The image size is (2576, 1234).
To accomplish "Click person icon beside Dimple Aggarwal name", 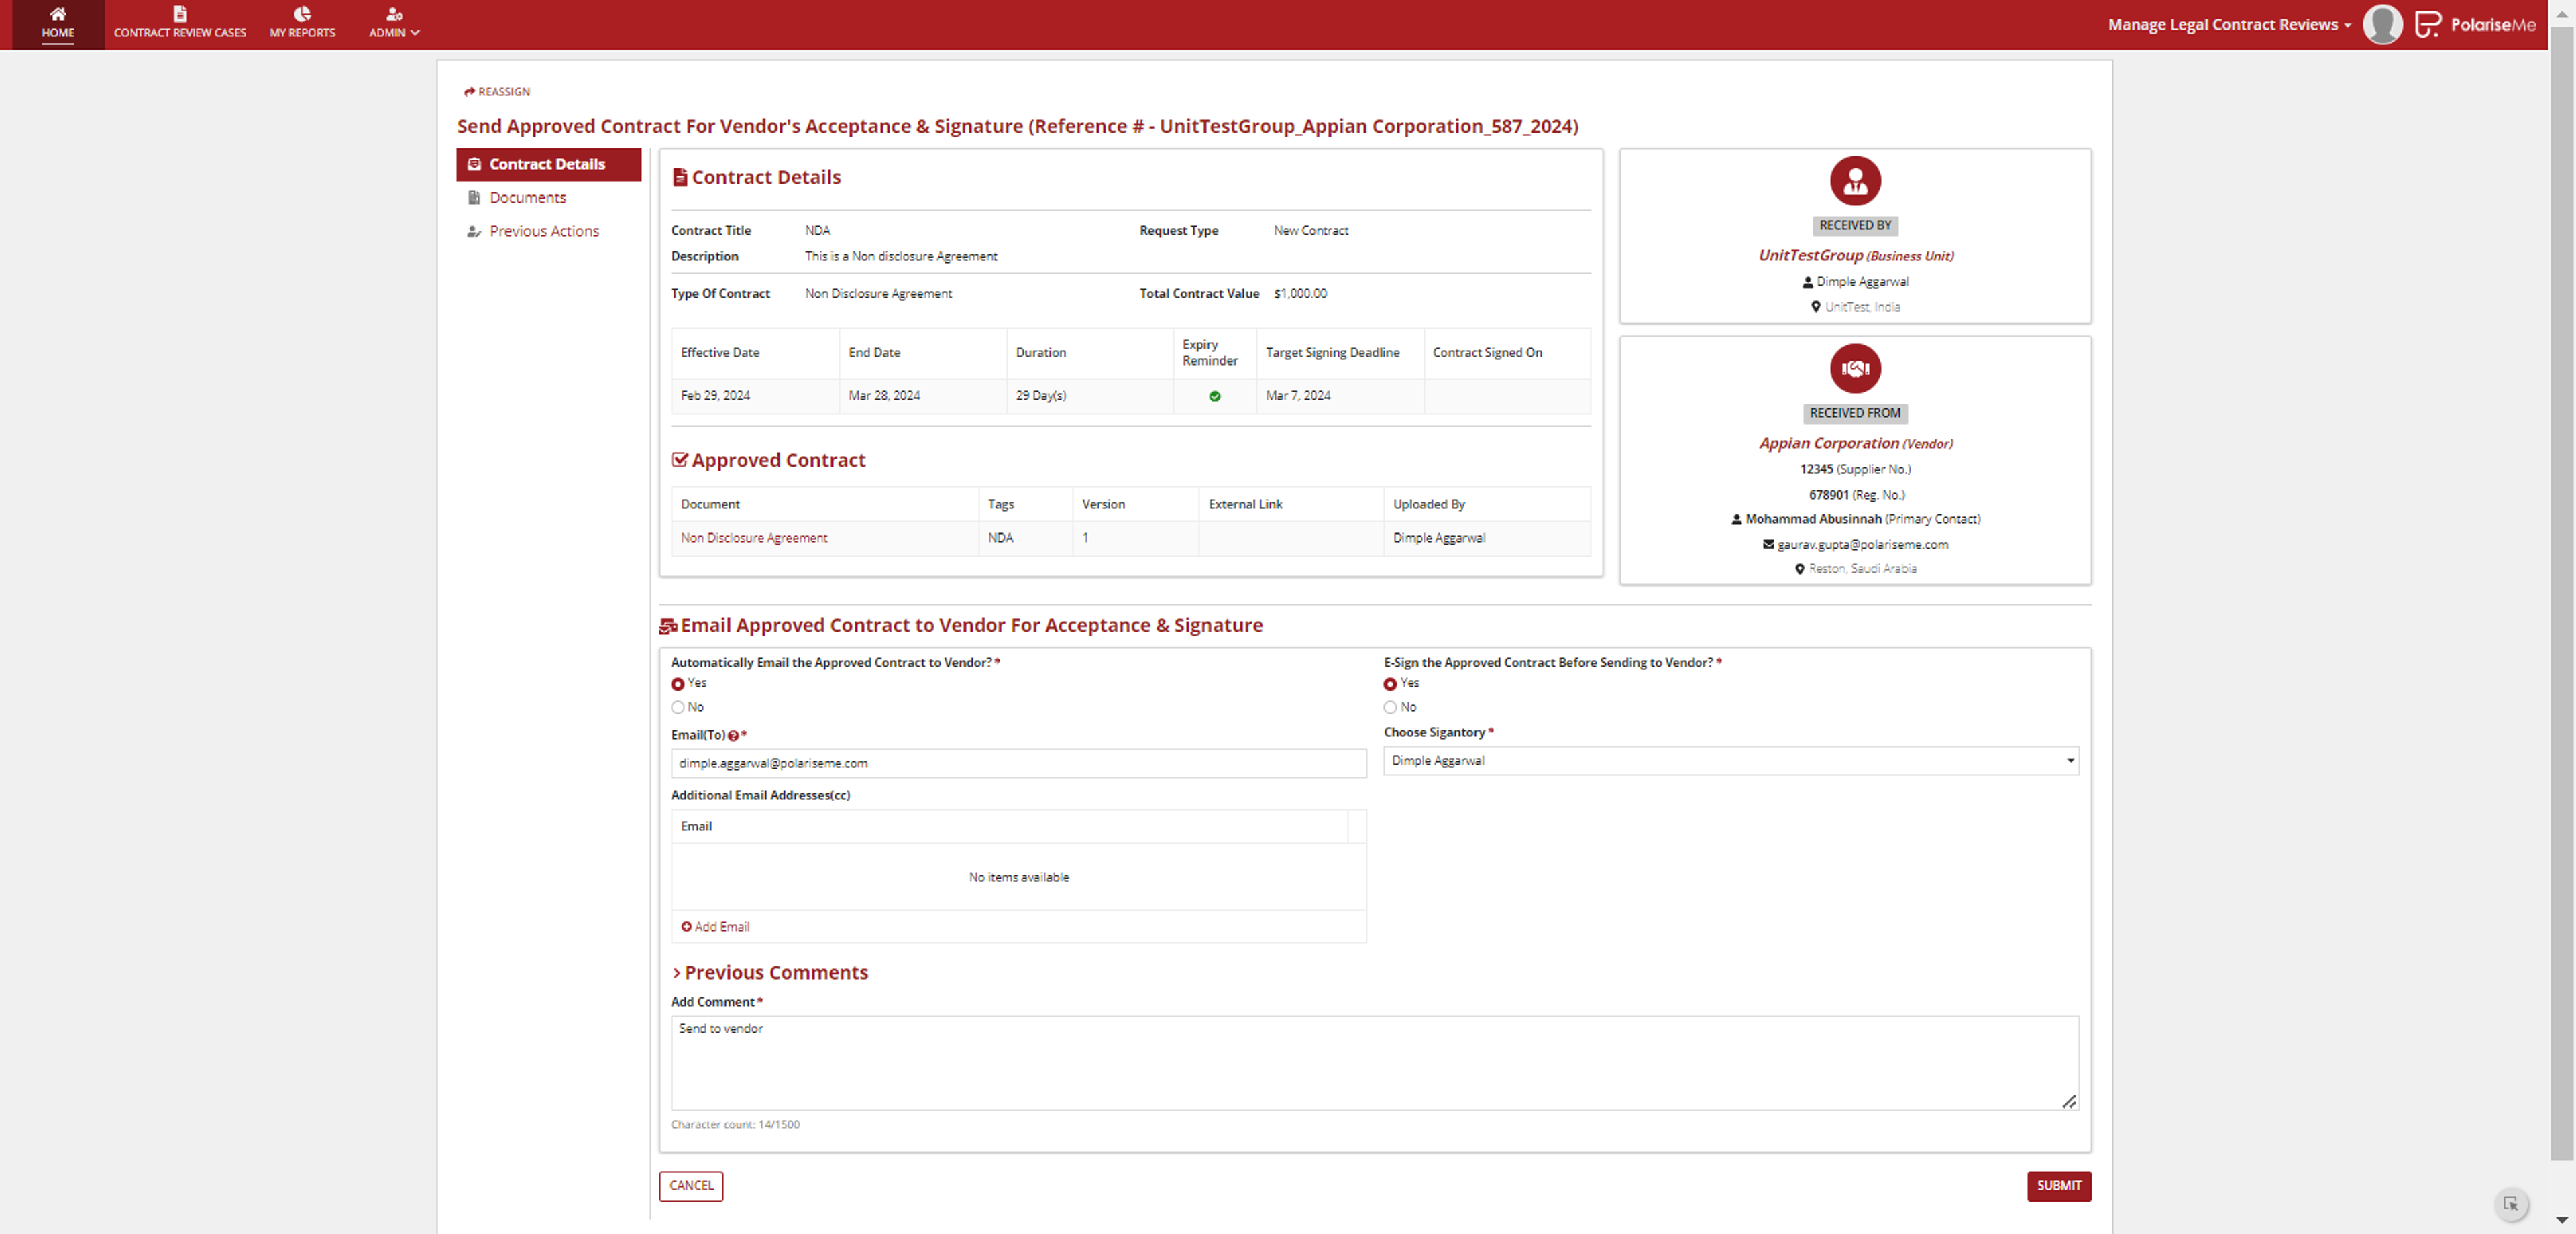I will tap(1807, 282).
